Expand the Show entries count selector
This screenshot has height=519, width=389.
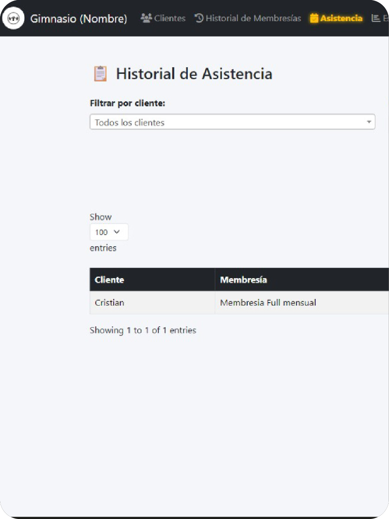click(x=109, y=232)
